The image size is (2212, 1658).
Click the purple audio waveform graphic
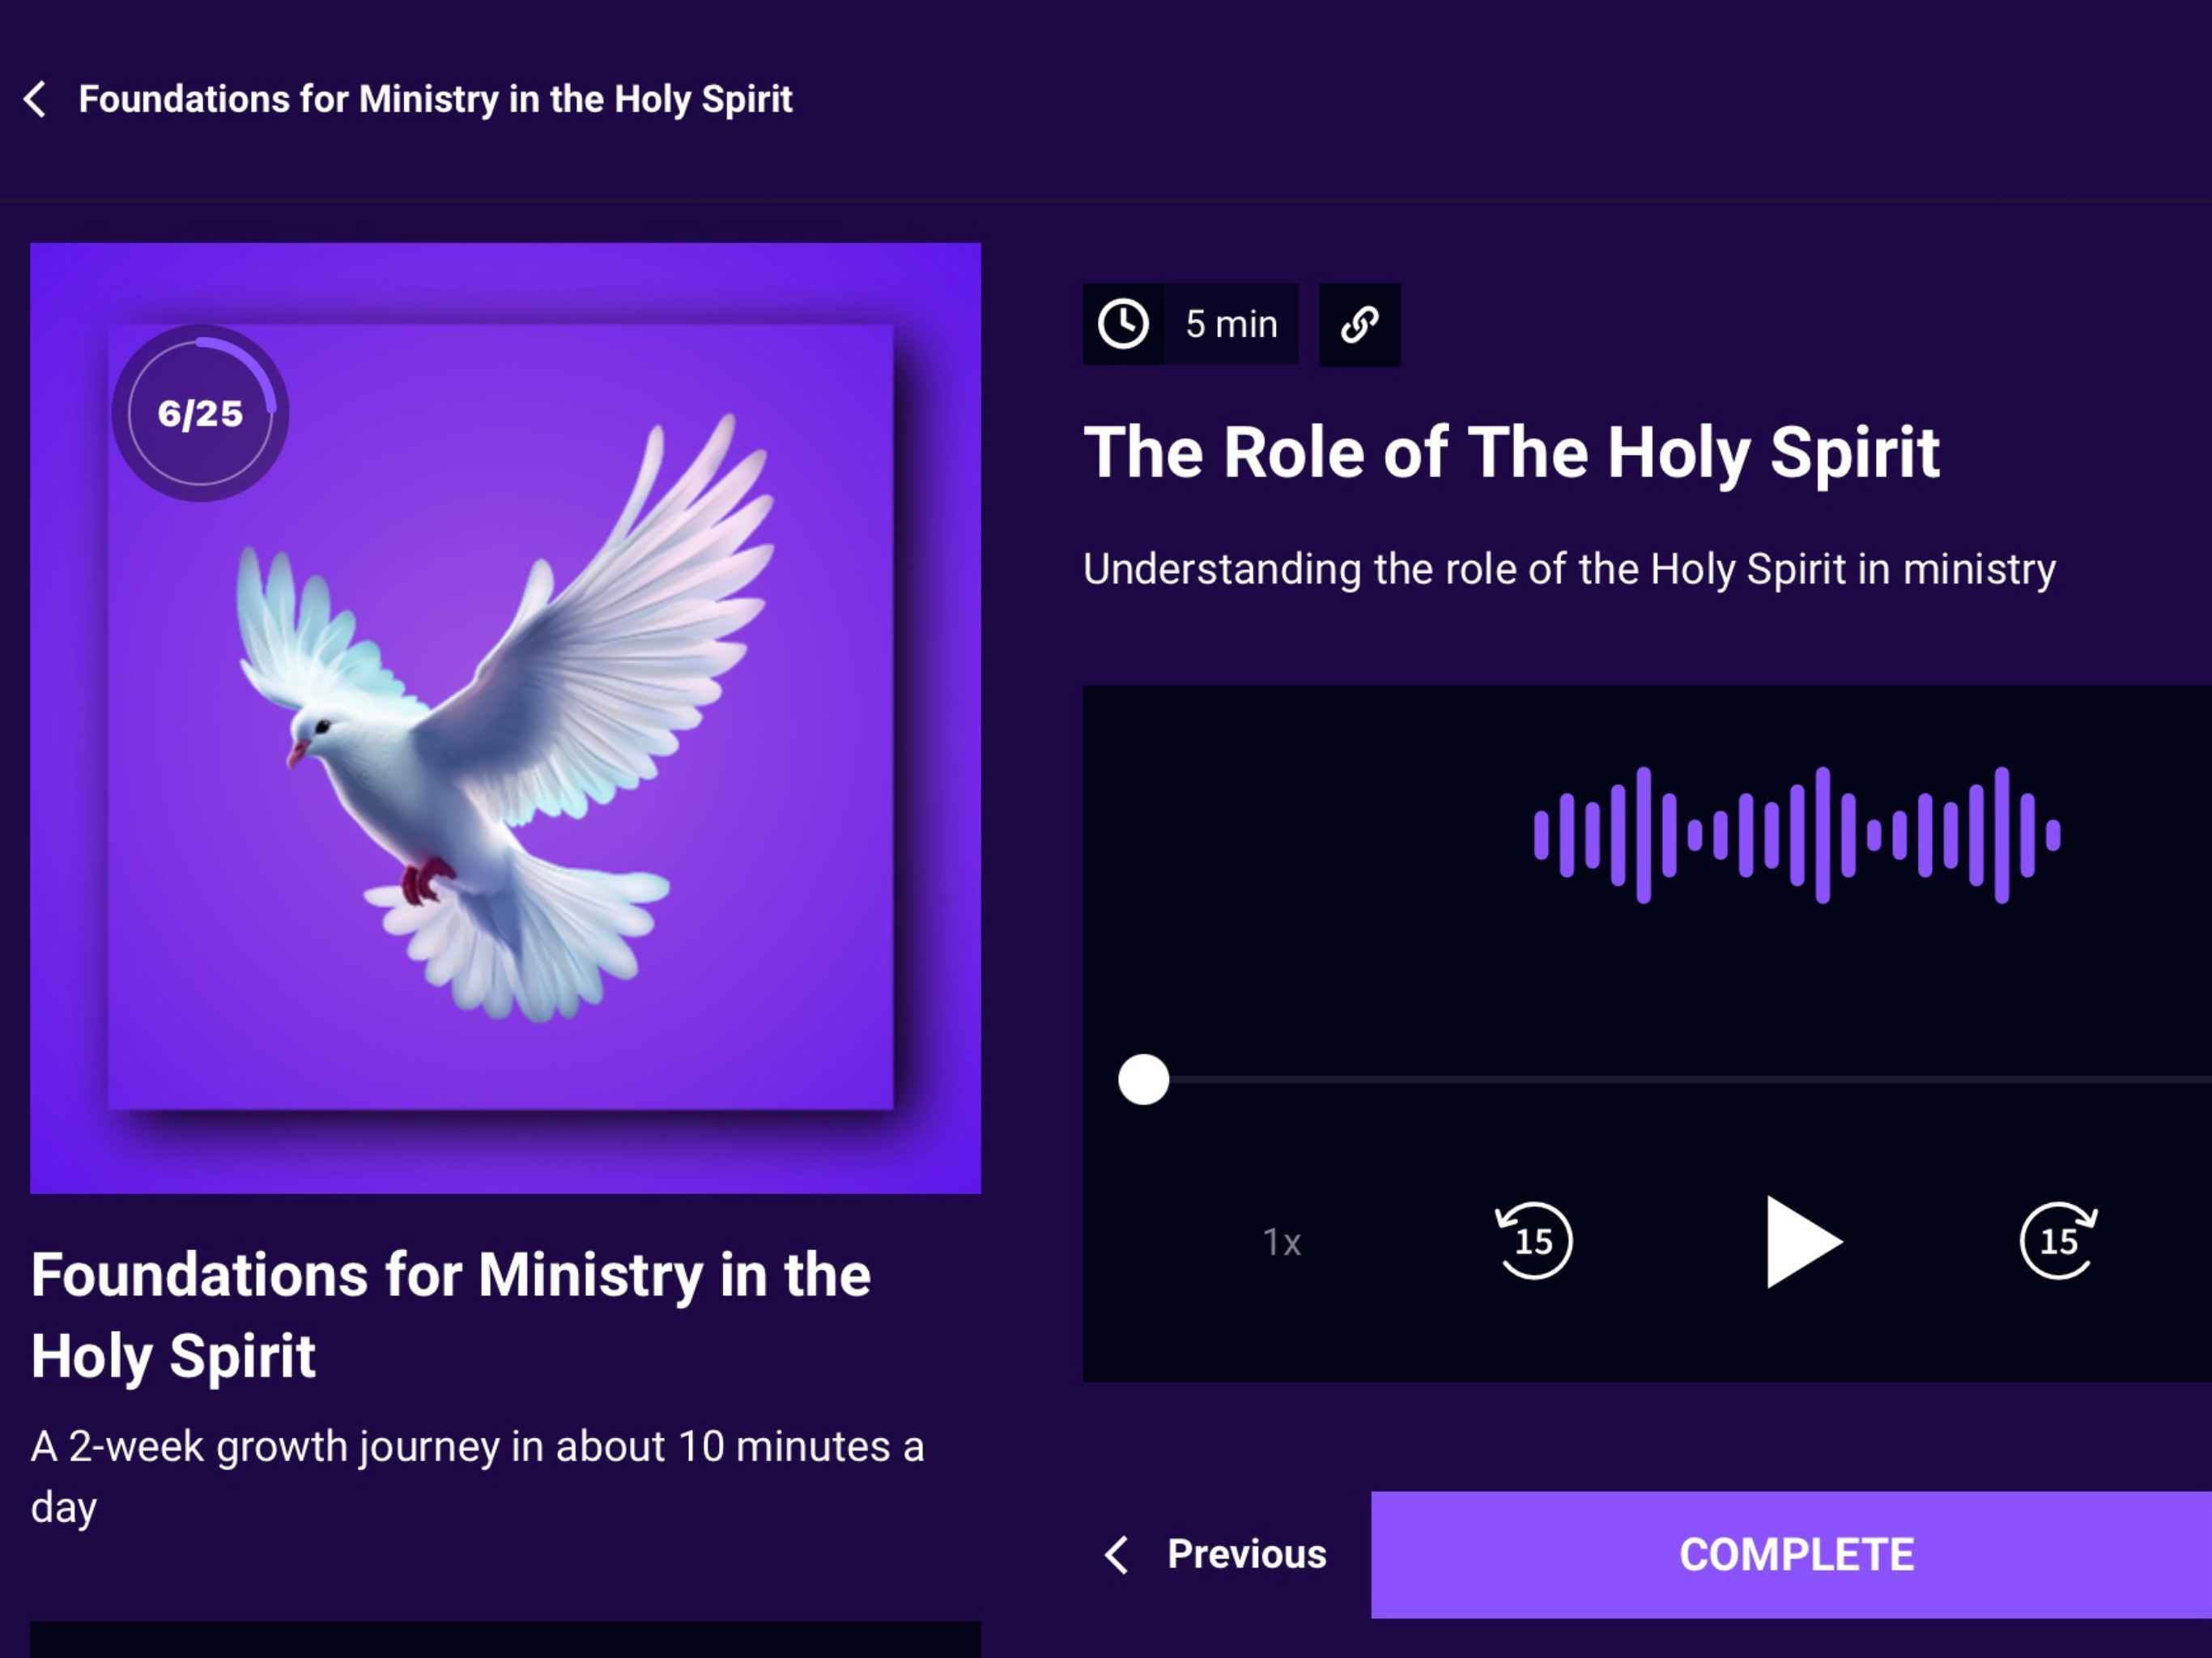(1797, 835)
